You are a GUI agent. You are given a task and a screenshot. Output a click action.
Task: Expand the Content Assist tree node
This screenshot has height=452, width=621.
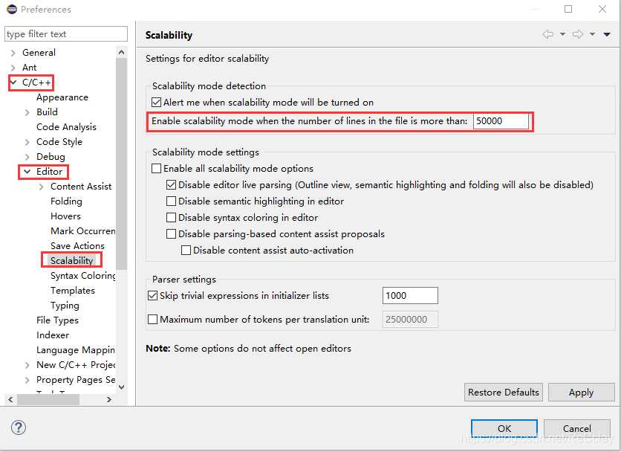[x=41, y=187]
